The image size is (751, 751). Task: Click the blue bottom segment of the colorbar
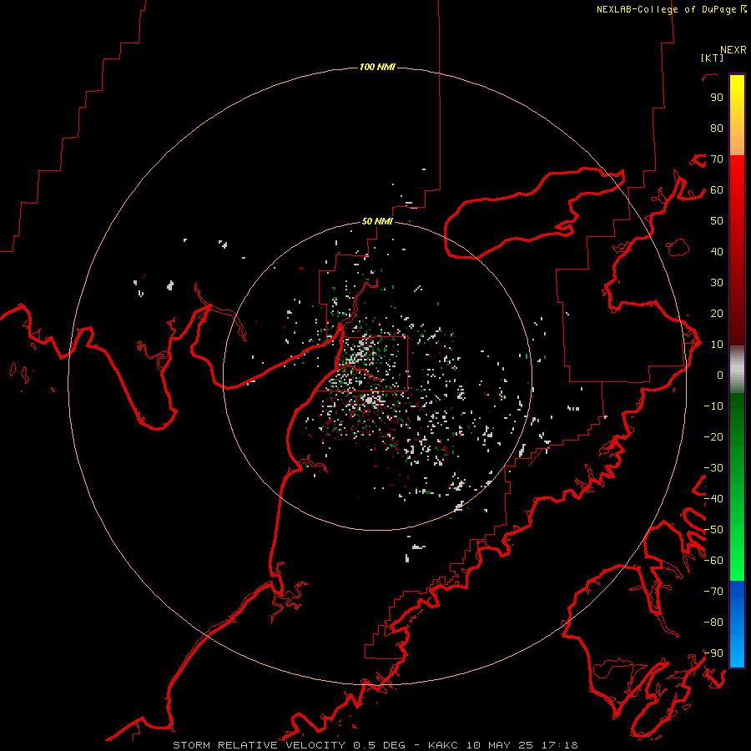coord(737,624)
